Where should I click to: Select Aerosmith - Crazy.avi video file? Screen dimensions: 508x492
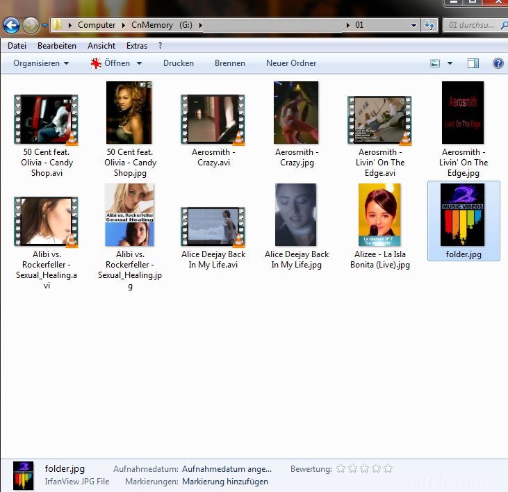[213, 120]
